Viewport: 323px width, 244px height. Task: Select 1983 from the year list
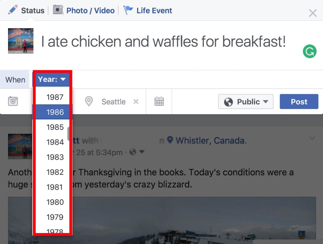(x=55, y=157)
